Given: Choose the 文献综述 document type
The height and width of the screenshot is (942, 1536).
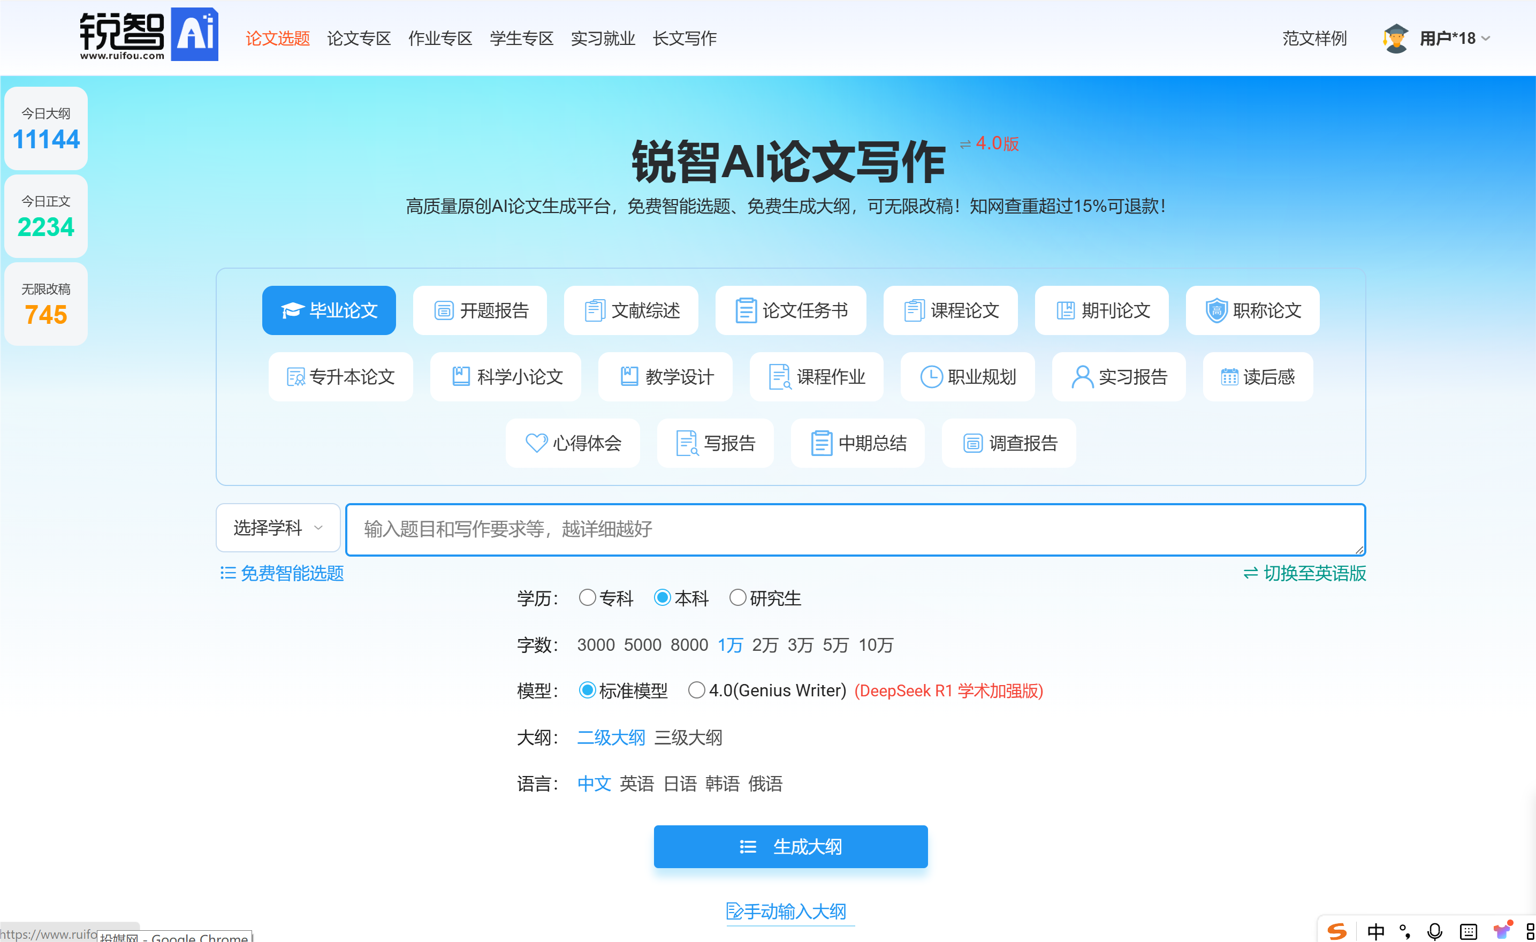Looking at the screenshot, I should (631, 310).
